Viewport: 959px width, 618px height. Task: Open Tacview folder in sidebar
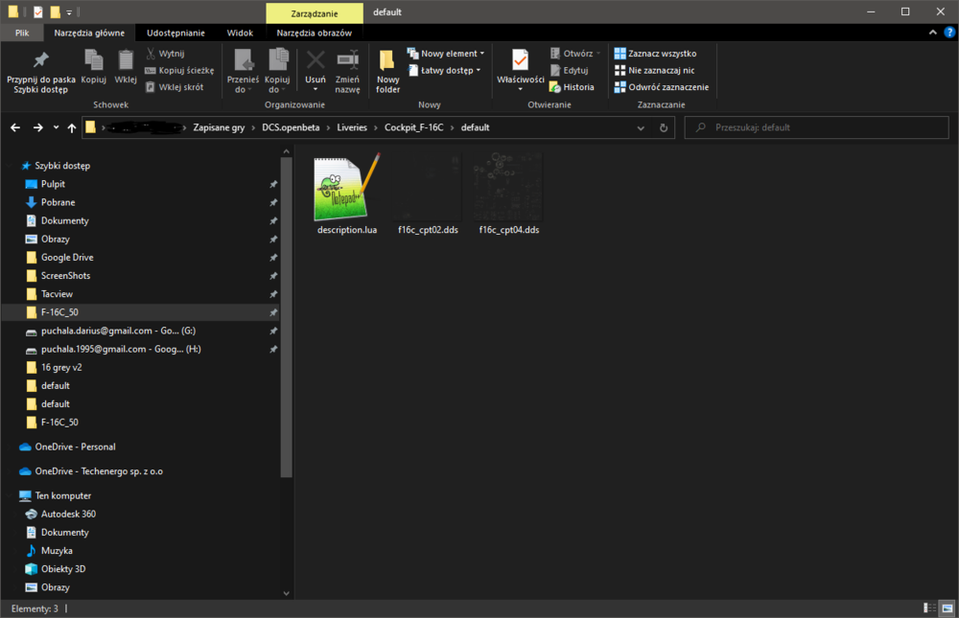tap(57, 294)
